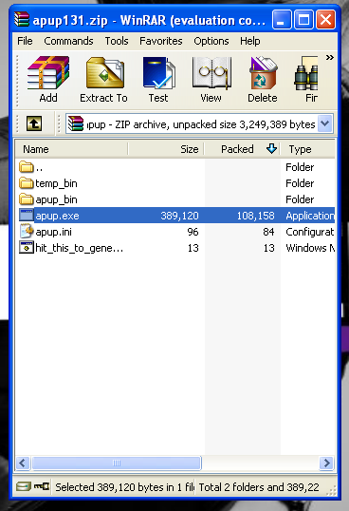Viewport: 349px width, 511px height.
Task: Click the hit_this_to_gene batch file icon
Action: [27, 248]
